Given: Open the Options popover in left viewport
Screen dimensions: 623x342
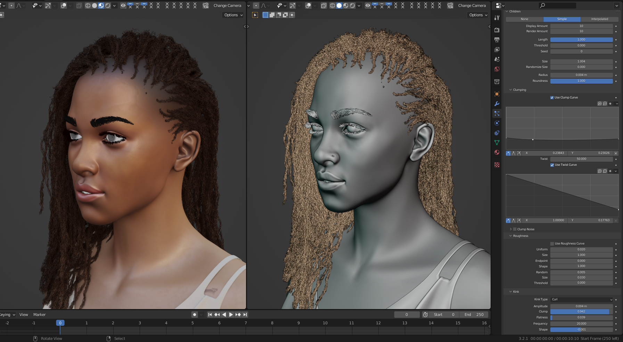Looking at the screenshot, I should [232, 15].
